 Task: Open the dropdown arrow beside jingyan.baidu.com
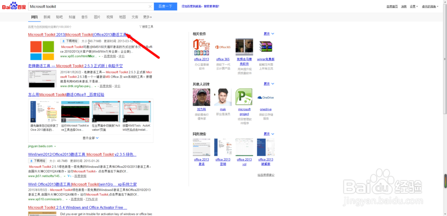(55, 147)
